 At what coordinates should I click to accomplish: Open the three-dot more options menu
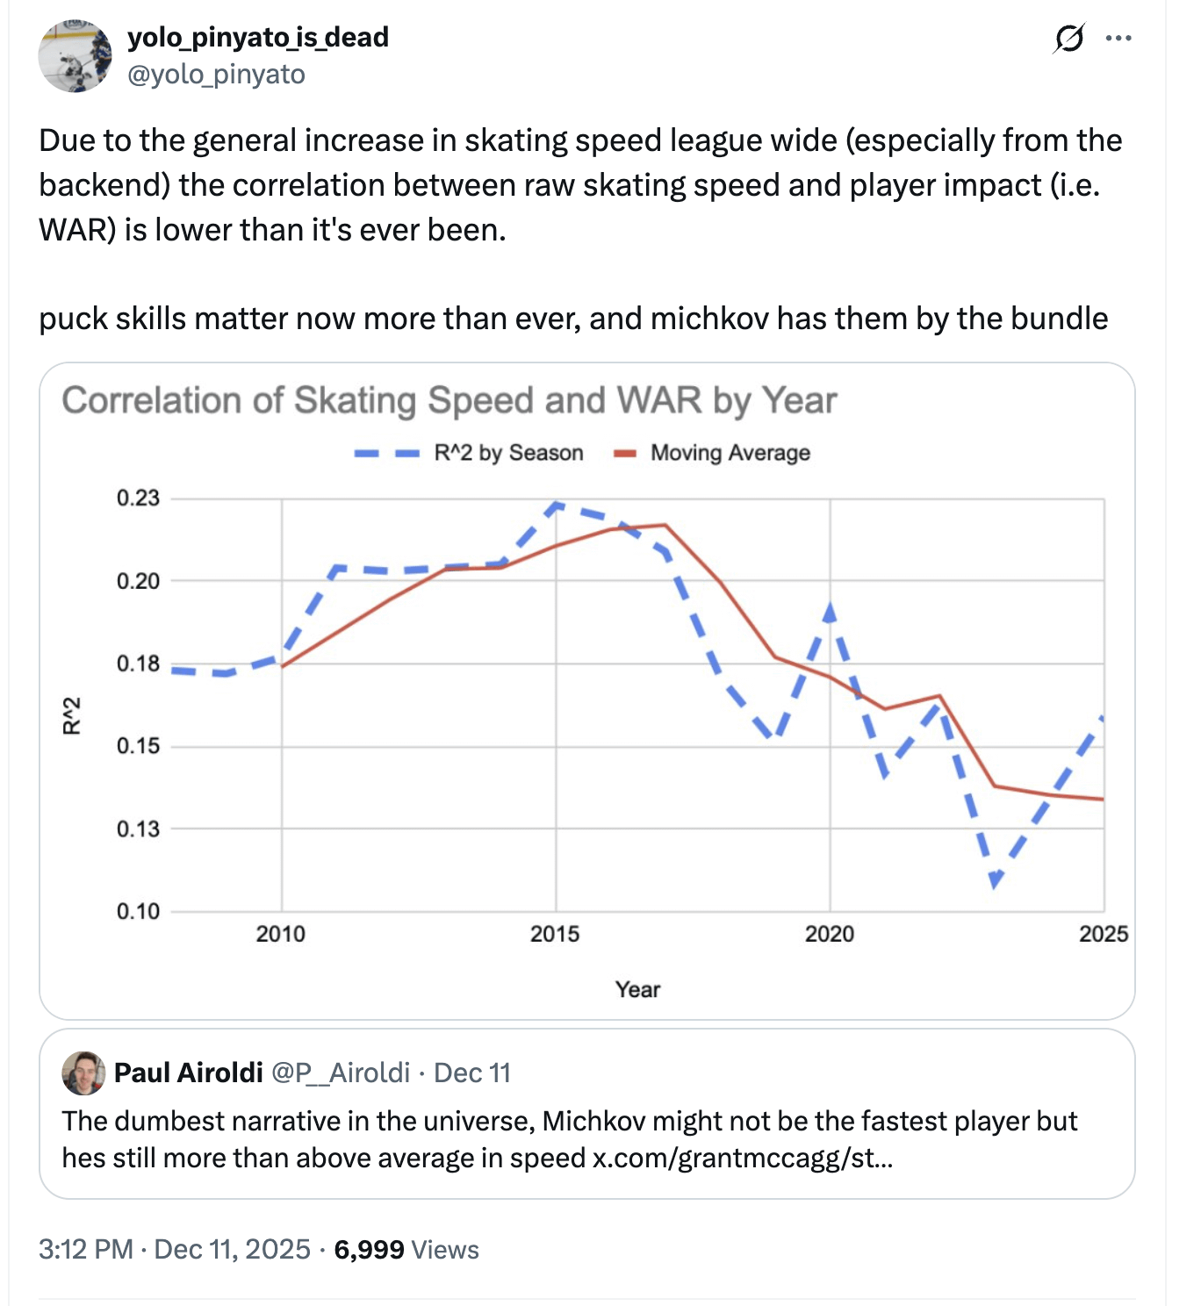click(1118, 38)
